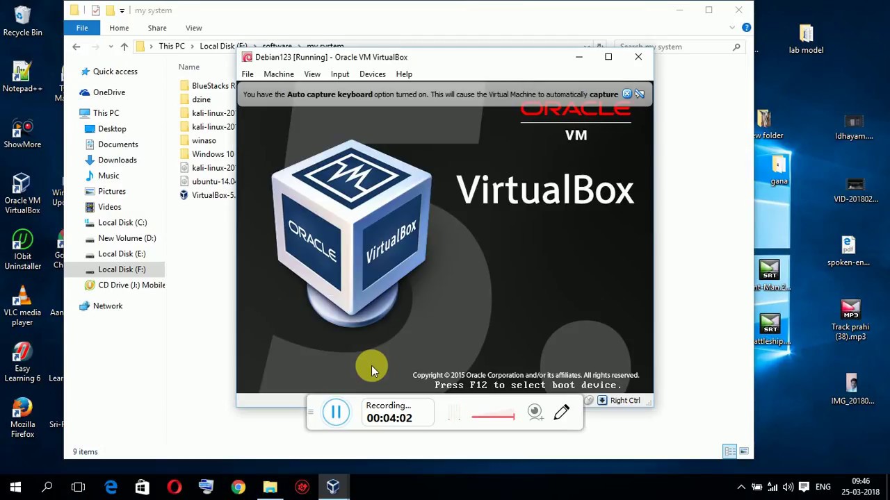Select the dzine folder
Screen dimensions: 890x500
[201, 99]
